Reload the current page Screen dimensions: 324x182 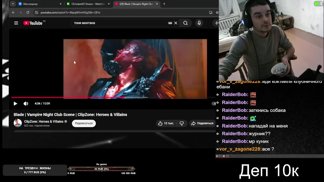pyautogui.click(x=28, y=12)
